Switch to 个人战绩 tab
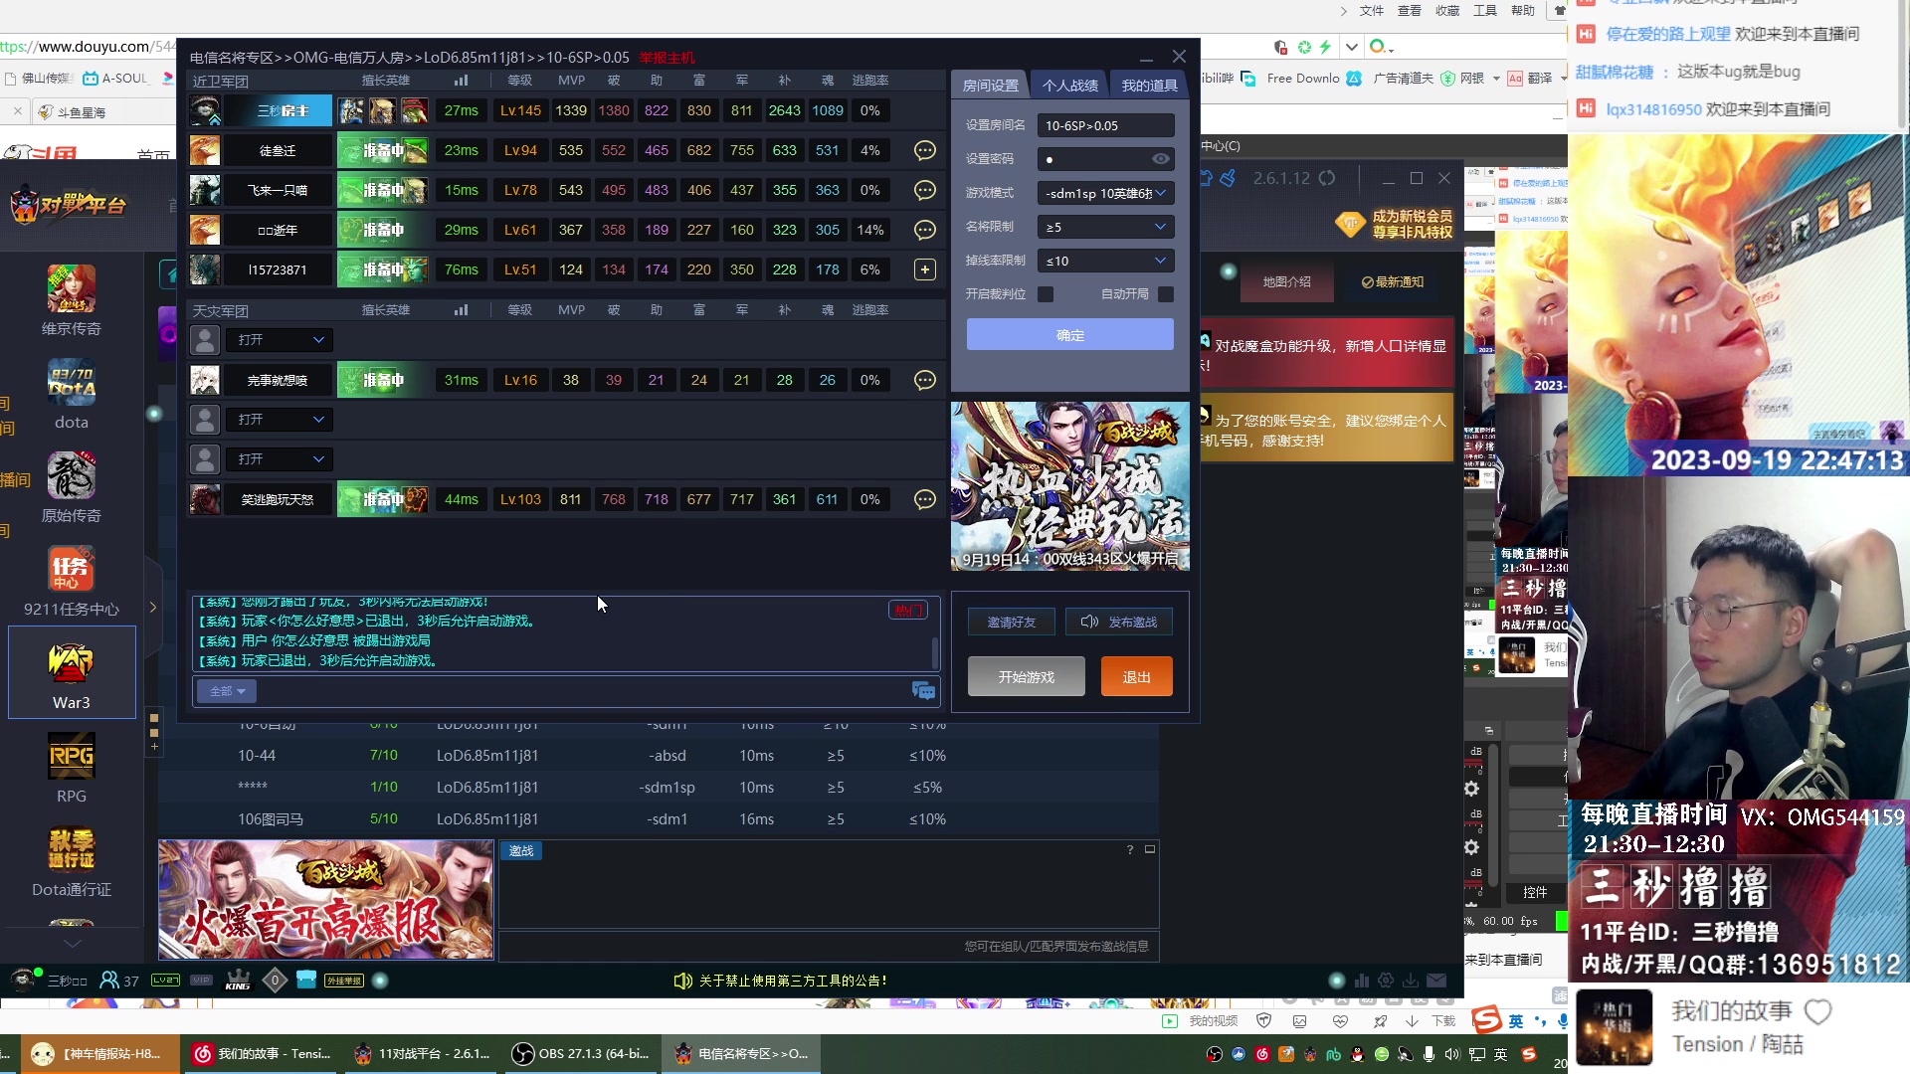This screenshot has width=1910, height=1074. tap(1070, 86)
